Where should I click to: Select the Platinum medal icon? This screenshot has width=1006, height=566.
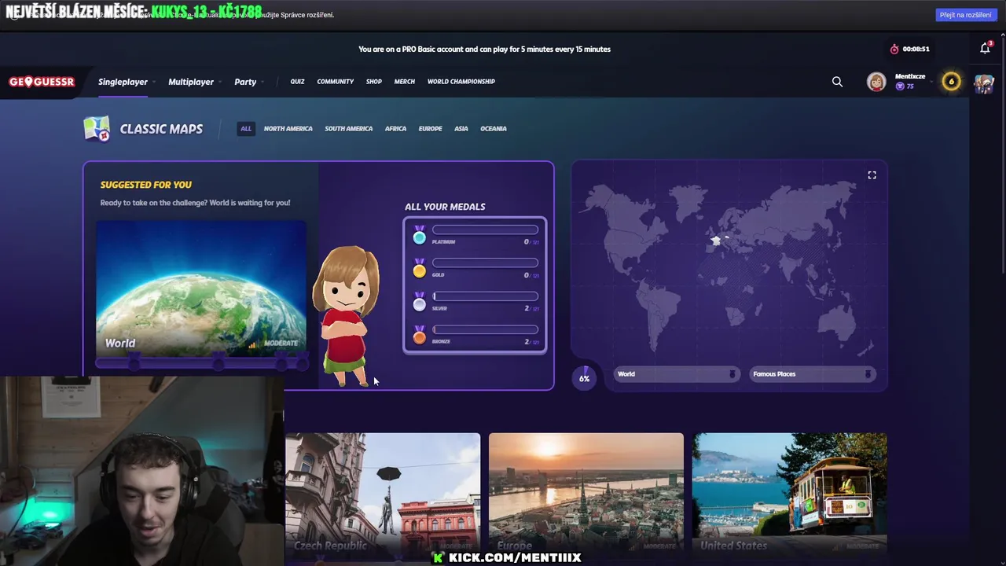(419, 235)
